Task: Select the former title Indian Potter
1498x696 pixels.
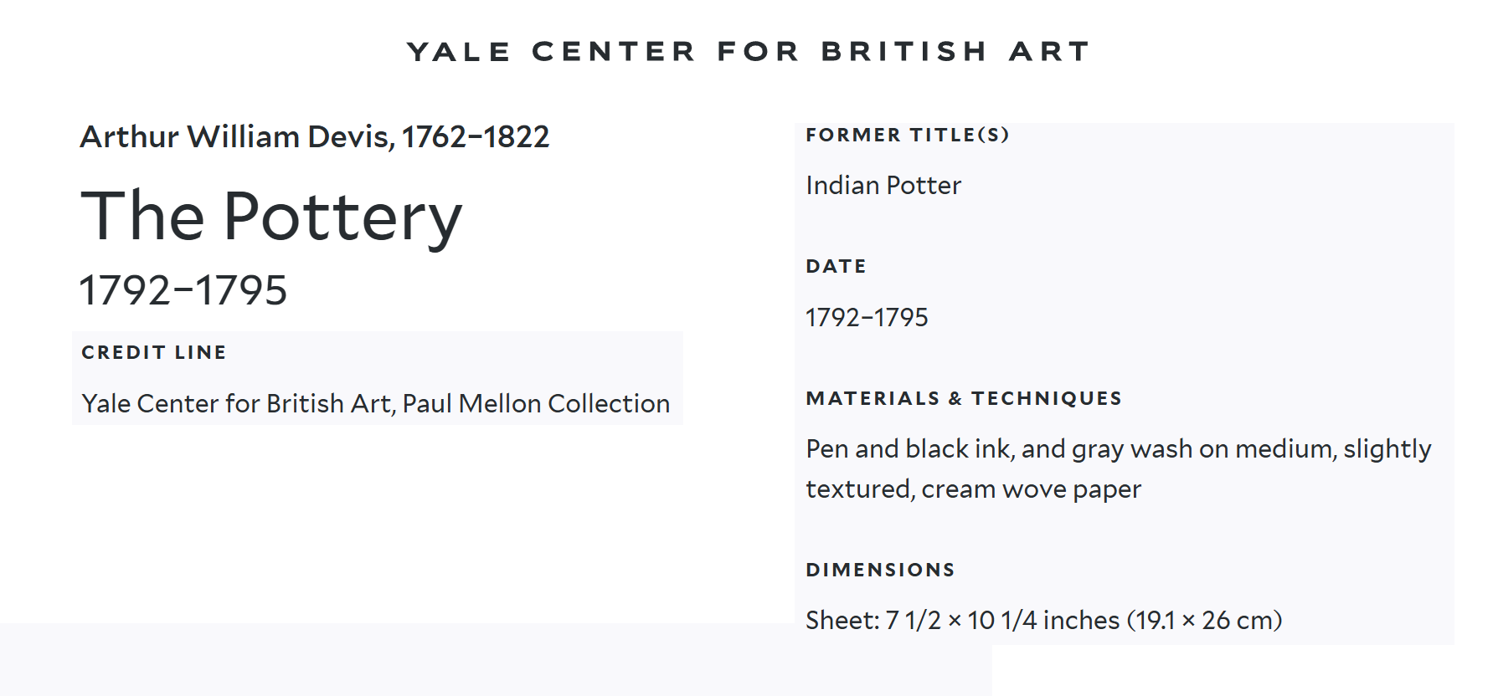Action: point(883,185)
